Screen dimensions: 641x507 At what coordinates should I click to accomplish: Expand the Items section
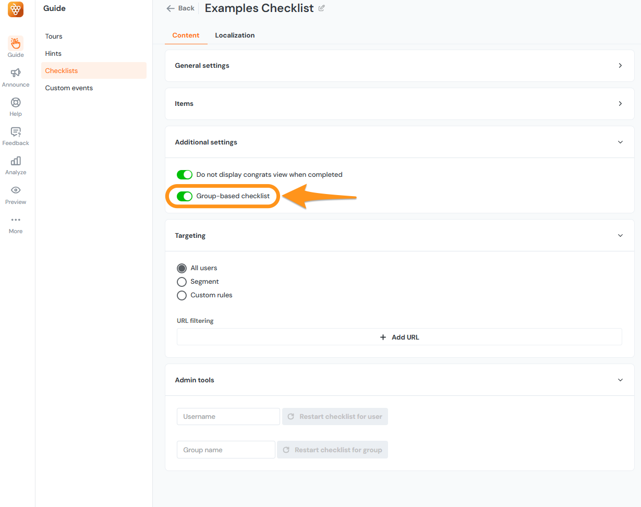pyautogui.click(x=620, y=104)
